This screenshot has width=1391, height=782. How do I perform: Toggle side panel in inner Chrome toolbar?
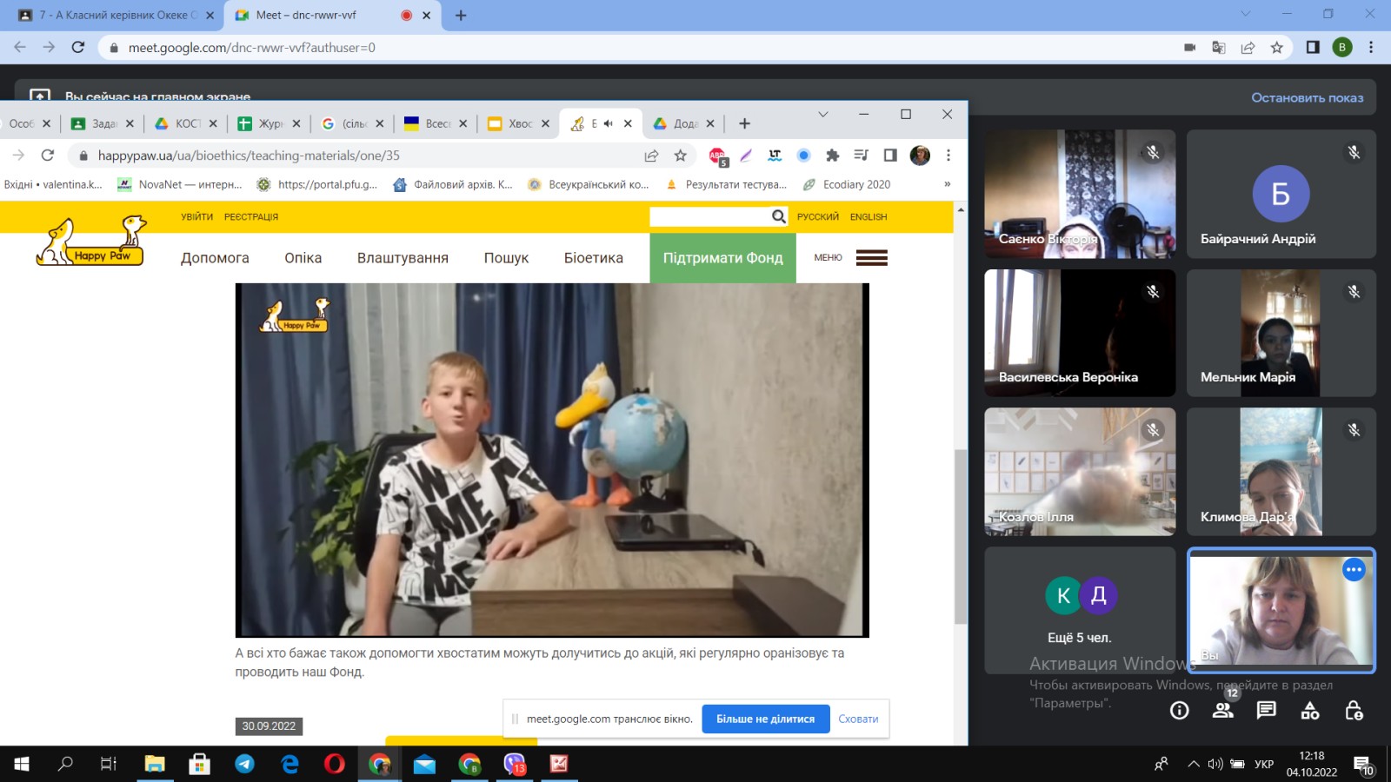coord(890,156)
